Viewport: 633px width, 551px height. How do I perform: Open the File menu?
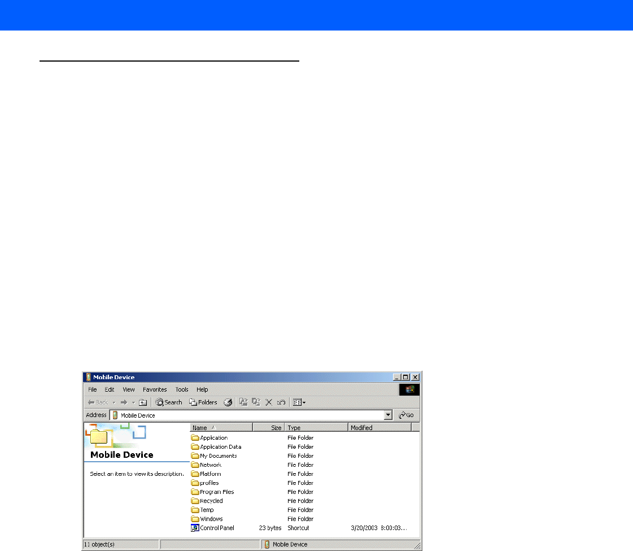click(x=93, y=390)
